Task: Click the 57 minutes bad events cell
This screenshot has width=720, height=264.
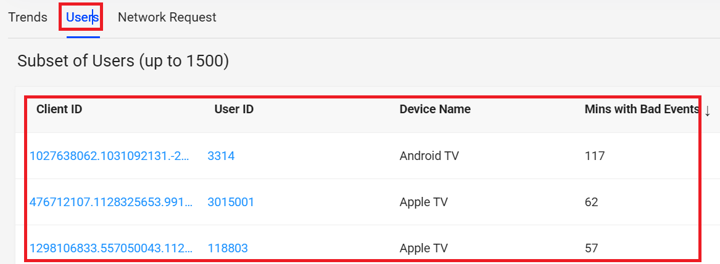Action: pos(592,248)
